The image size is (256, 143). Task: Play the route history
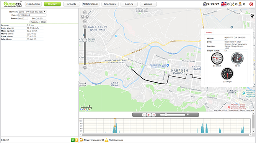(x=149, y=115)
